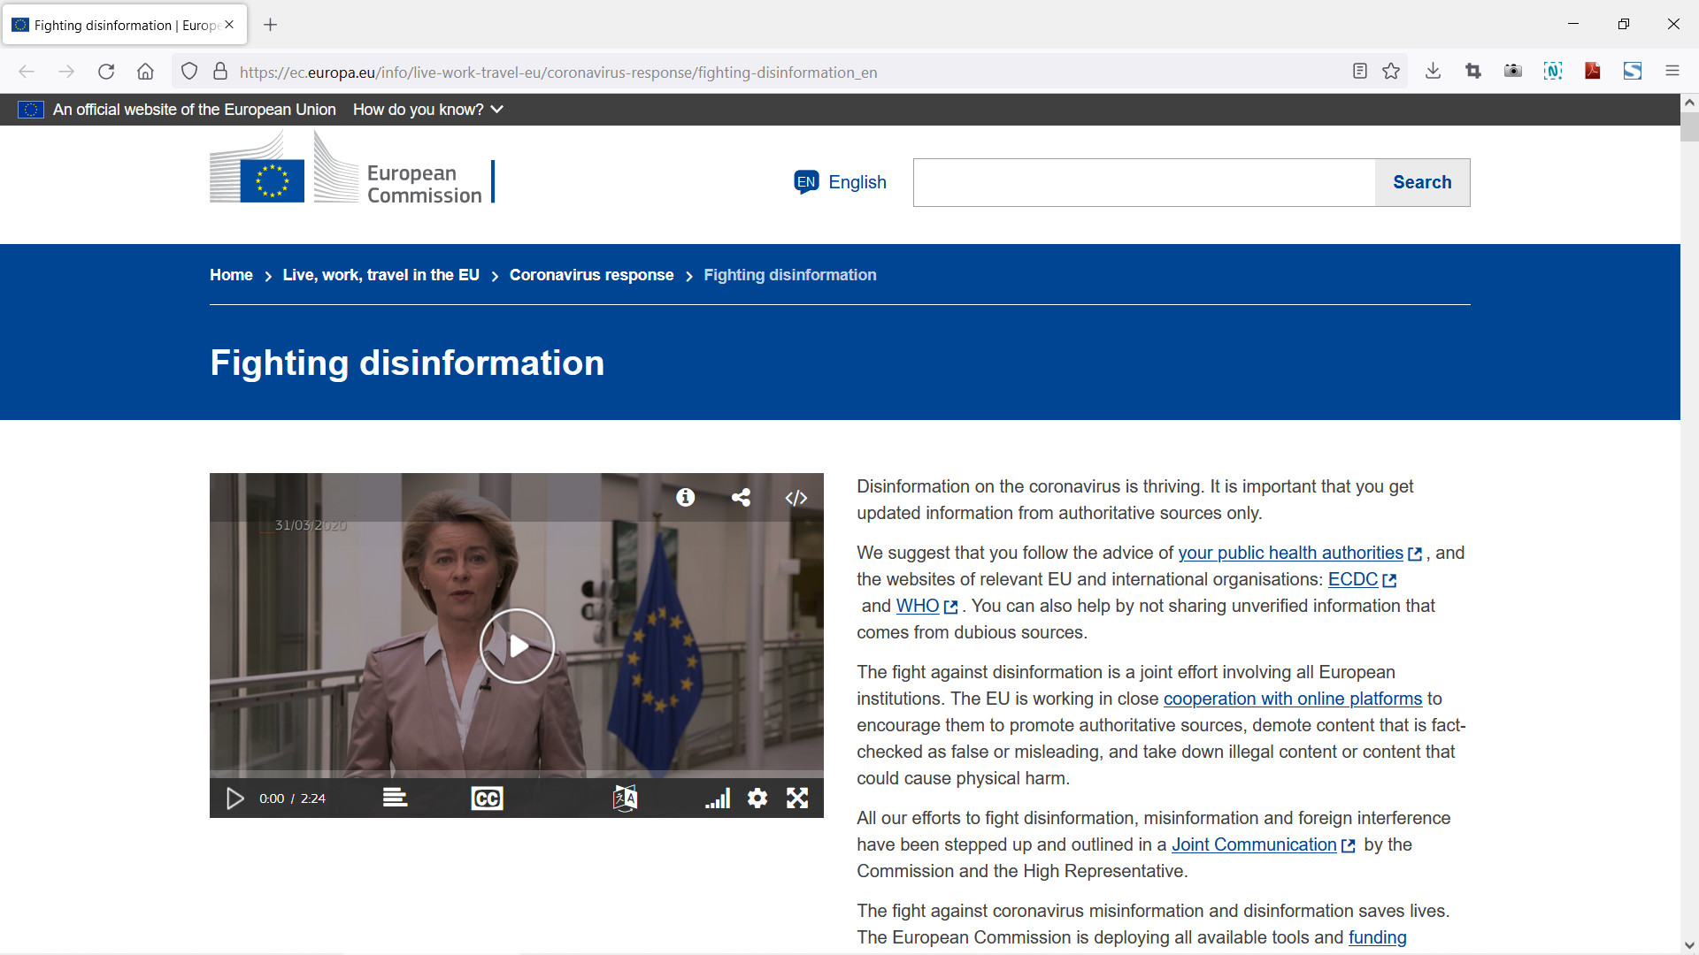Open the video audio language selector
1699x955 pixels.
click(625, 798)
